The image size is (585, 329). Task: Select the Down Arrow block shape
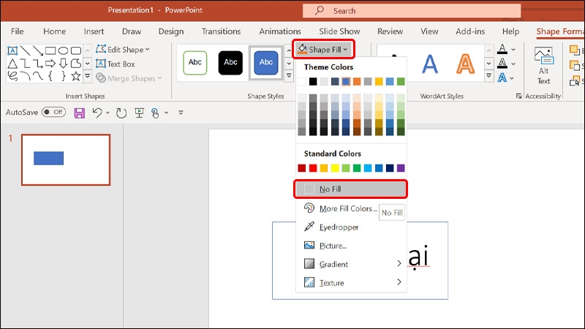63,64
